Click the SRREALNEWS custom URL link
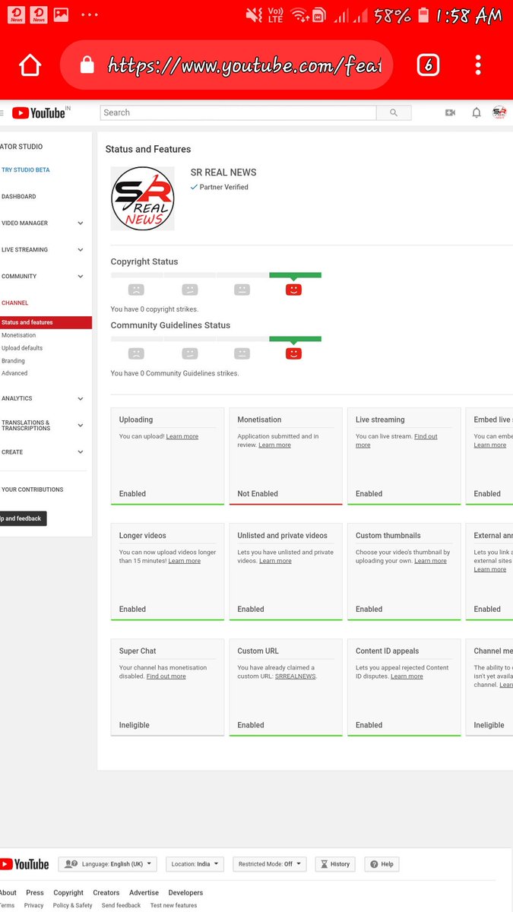The height and width of the screenshot is (912, 513). click(x=296, y=676)
